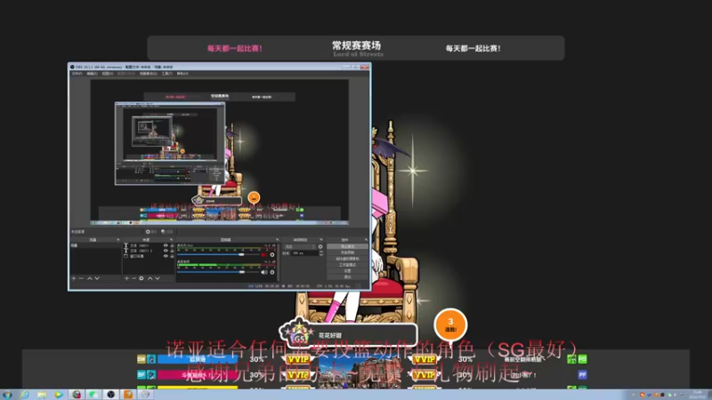Decrease transition 时长 with down arrow
The image size is (712, 400).
coord(321,255)
